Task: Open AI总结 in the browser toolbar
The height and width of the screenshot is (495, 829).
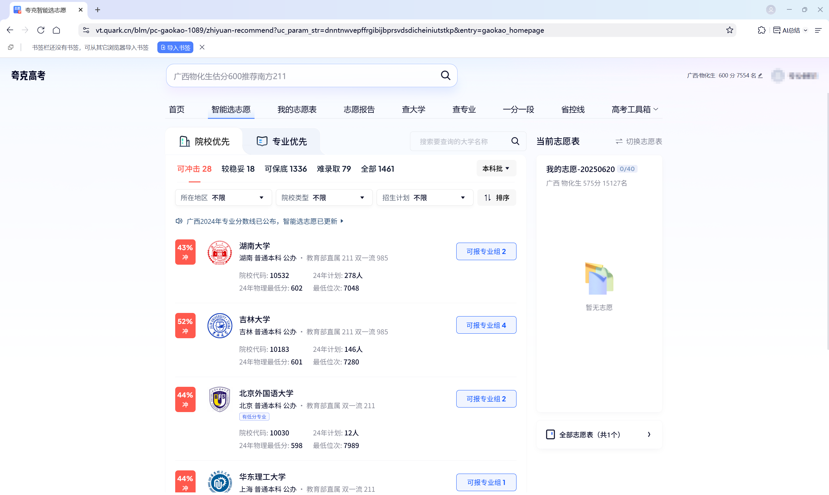Action: (789, 30)
